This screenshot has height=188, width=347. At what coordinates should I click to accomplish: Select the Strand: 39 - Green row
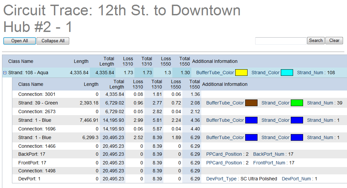38,103
